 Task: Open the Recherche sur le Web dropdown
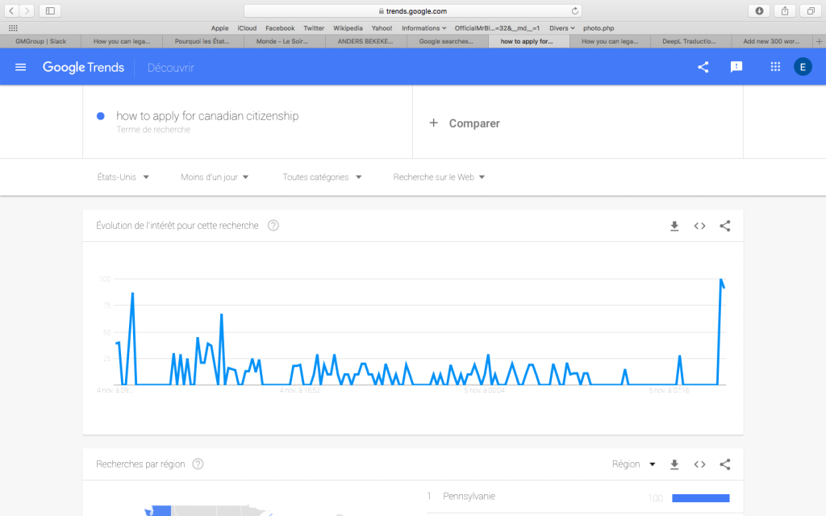click(439, 177)
